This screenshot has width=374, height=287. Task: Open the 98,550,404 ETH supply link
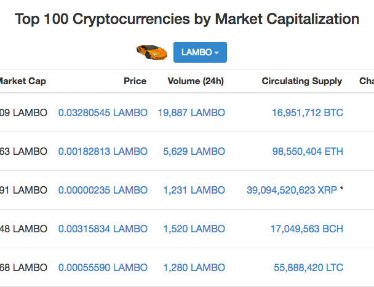click(x=308, y=151)
